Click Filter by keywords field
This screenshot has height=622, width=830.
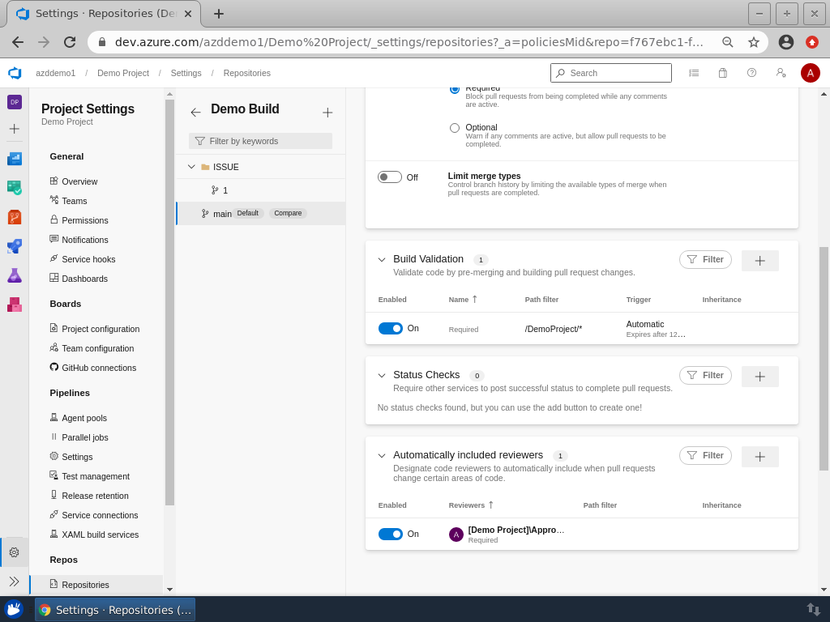tap(260, 141)
